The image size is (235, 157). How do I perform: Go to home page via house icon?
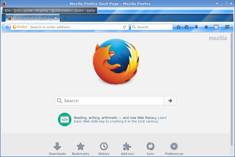click(x=206, y=27)
